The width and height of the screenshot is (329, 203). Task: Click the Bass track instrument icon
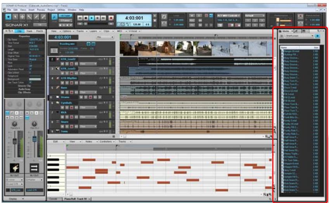click(57, 88)
